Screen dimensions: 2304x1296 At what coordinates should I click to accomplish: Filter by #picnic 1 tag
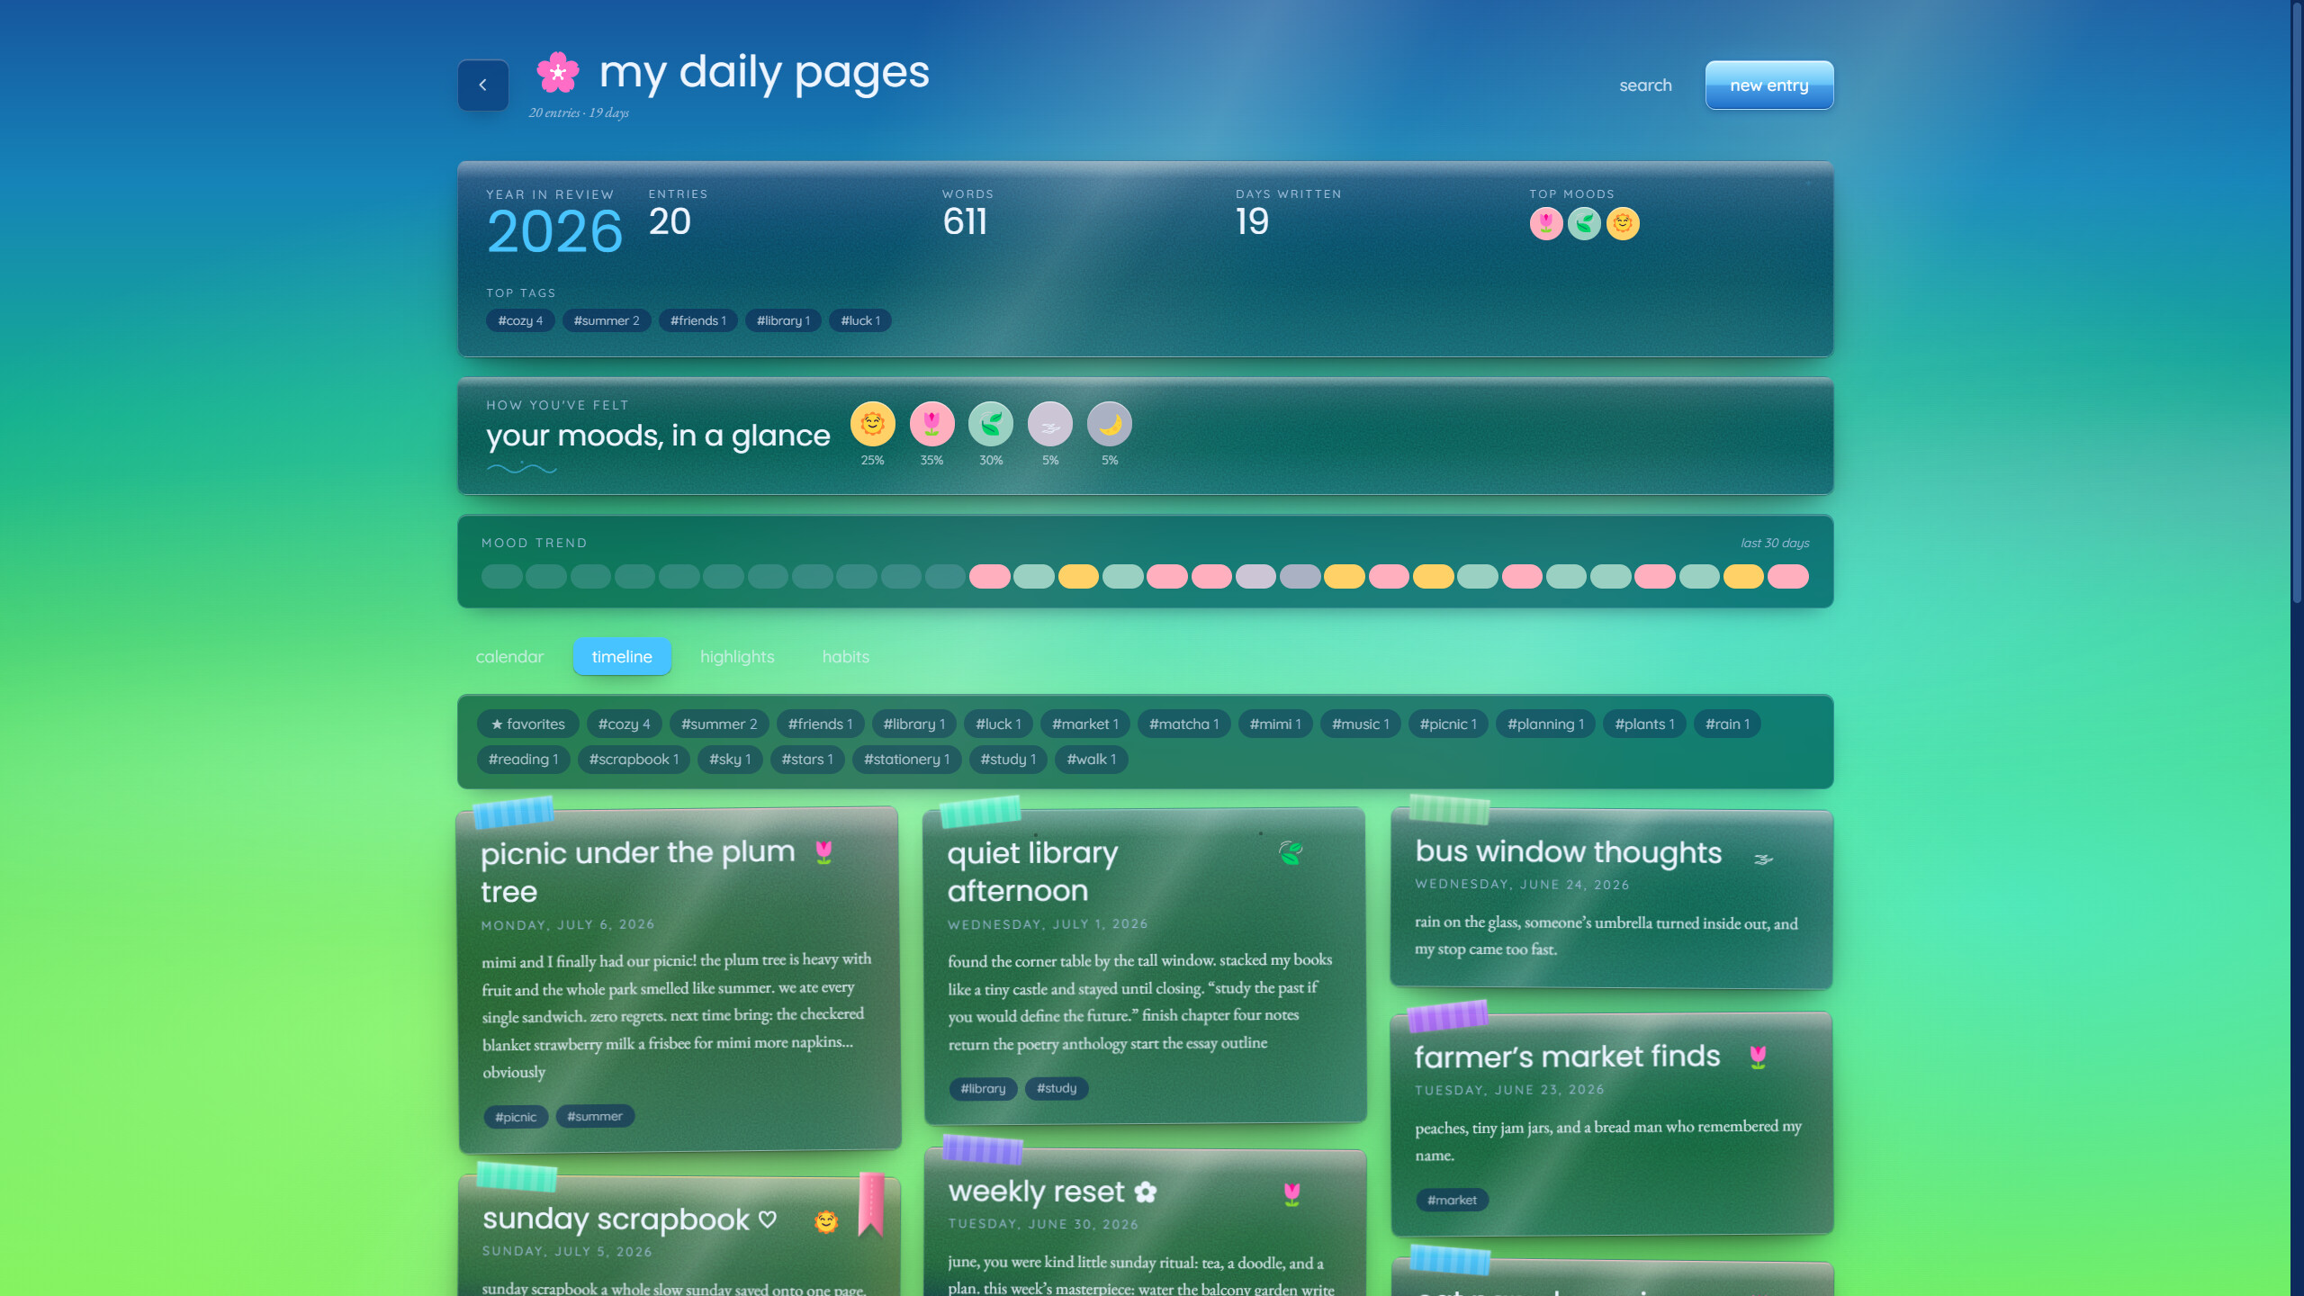coord(1448,724)
